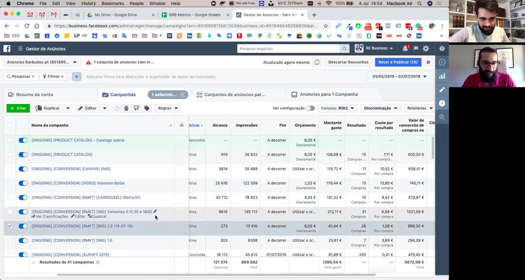The width and height of the screenshot is (525, 280).
Task: Toggle the Ver configuração switch
Action: click(x=310, y=108)
